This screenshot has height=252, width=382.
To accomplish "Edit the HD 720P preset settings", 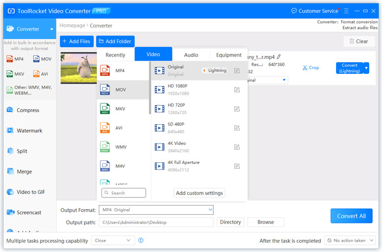I will point(237,108).
